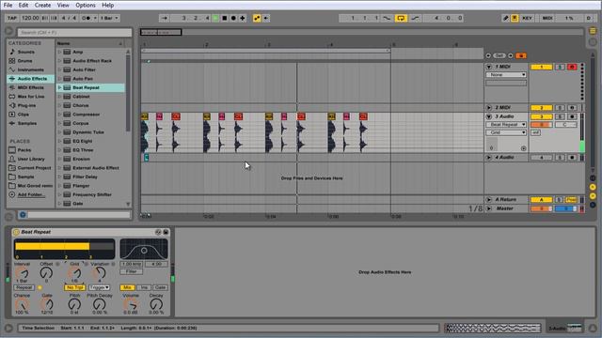Screen dimensions: 602x338
Task: Unfold the 2 MIDI track
Action: pos(489,108)
